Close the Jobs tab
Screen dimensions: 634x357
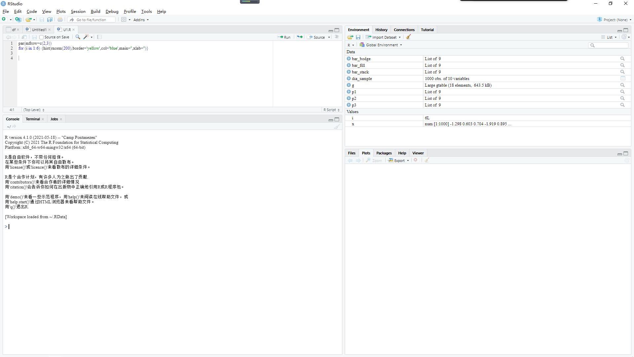(x=61, y=119)
